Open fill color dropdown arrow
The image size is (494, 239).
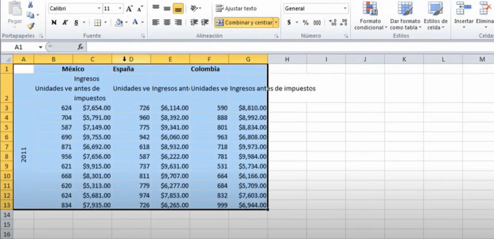point(126,22)
